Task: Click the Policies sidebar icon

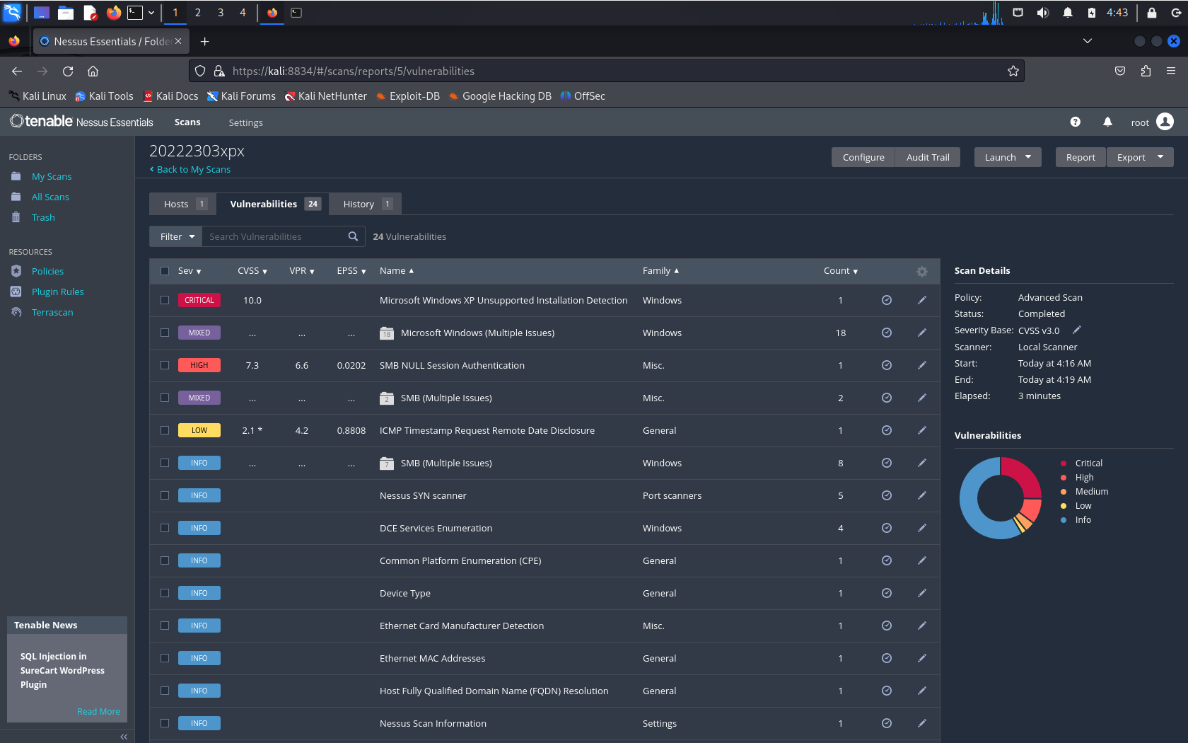Action: 16,271
